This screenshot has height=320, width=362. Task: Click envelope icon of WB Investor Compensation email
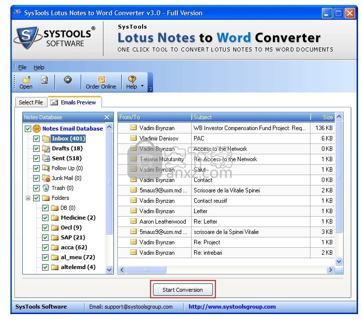tap(133, 128)
